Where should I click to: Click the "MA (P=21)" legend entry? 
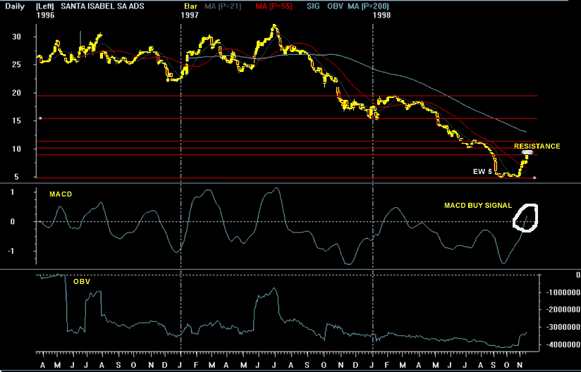click(x=223, y=6)
